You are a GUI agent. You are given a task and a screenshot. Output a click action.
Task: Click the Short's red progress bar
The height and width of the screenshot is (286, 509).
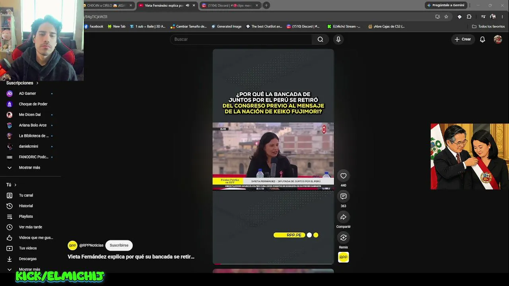(273, 264)
